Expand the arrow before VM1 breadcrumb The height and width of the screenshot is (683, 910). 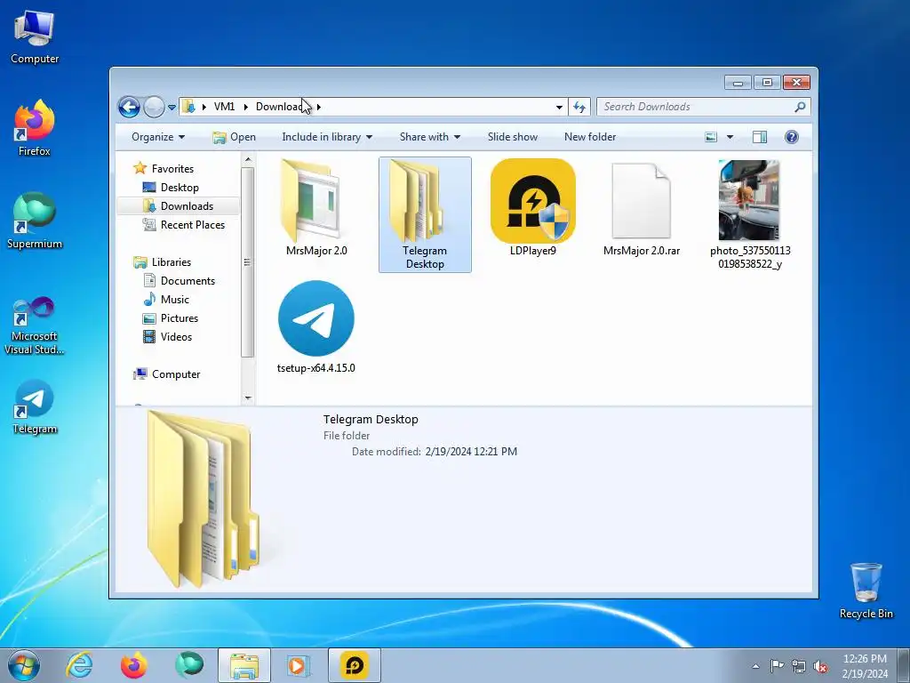coord(204,107)
